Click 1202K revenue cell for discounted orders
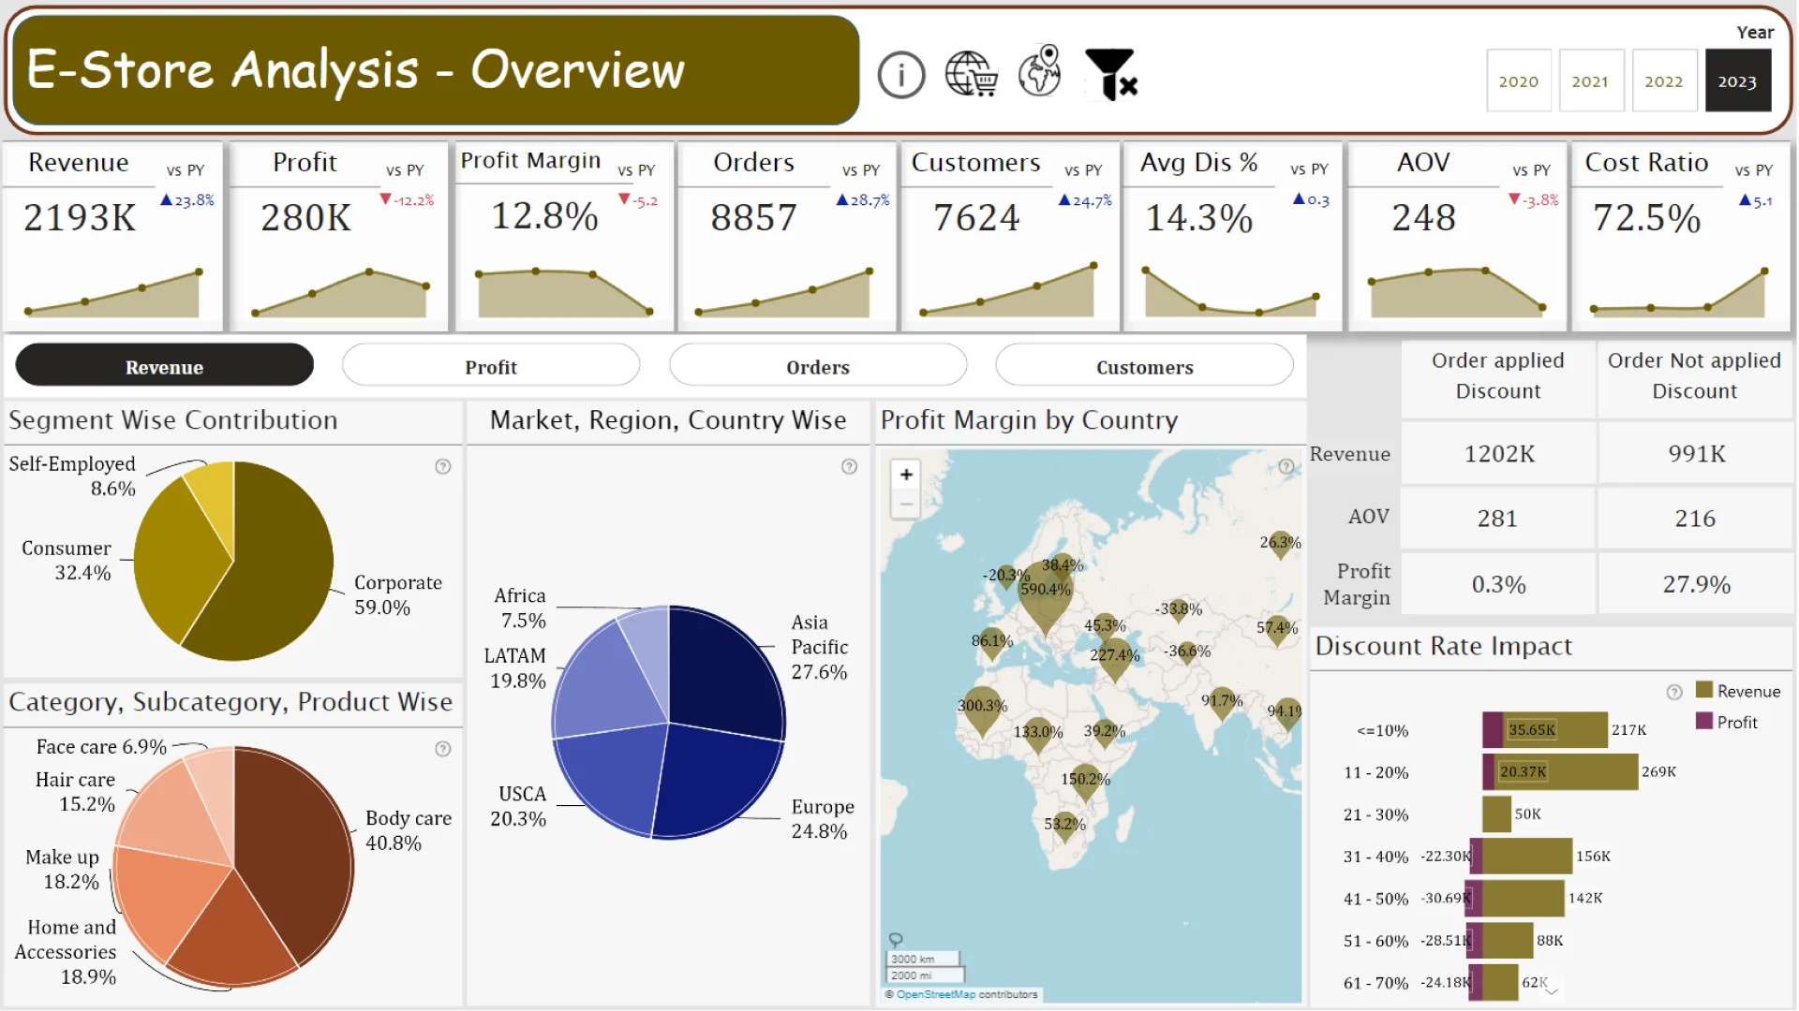Image resolution: width=1799 pixels, height=1011 pixels. (x=1499, y=454)
